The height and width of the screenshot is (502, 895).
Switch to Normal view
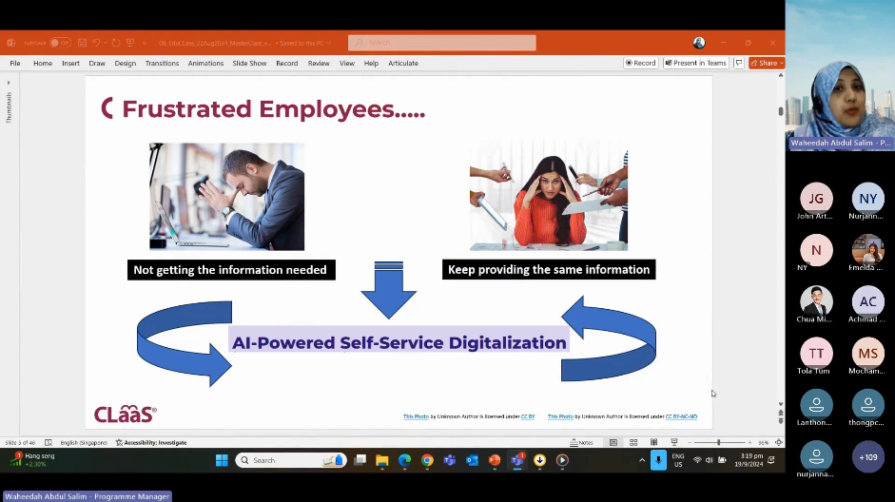click(613, 443)
